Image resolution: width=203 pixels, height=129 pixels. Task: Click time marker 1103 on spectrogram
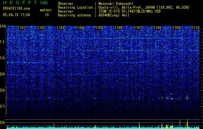pos(60,28)
